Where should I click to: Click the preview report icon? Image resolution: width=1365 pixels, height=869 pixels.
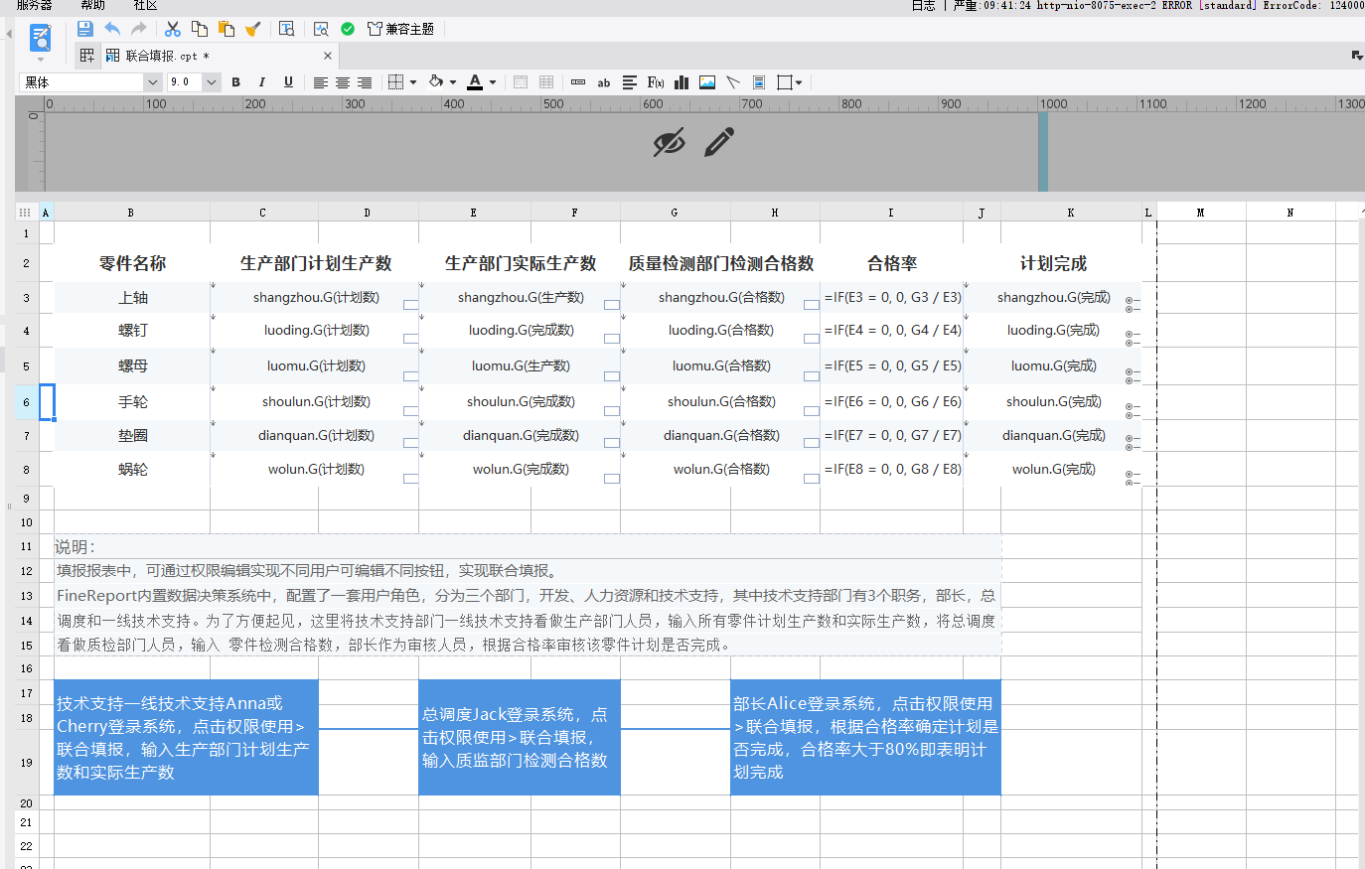(x=41, y=38)
